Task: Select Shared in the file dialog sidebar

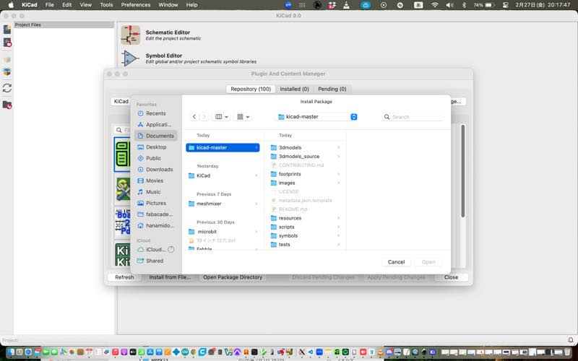Action: (155, 261)
